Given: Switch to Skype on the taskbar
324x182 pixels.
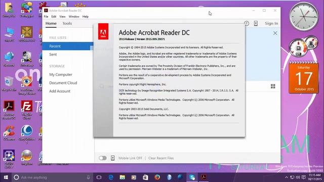Looking at the screenshot, I should (x=192, y=177).
